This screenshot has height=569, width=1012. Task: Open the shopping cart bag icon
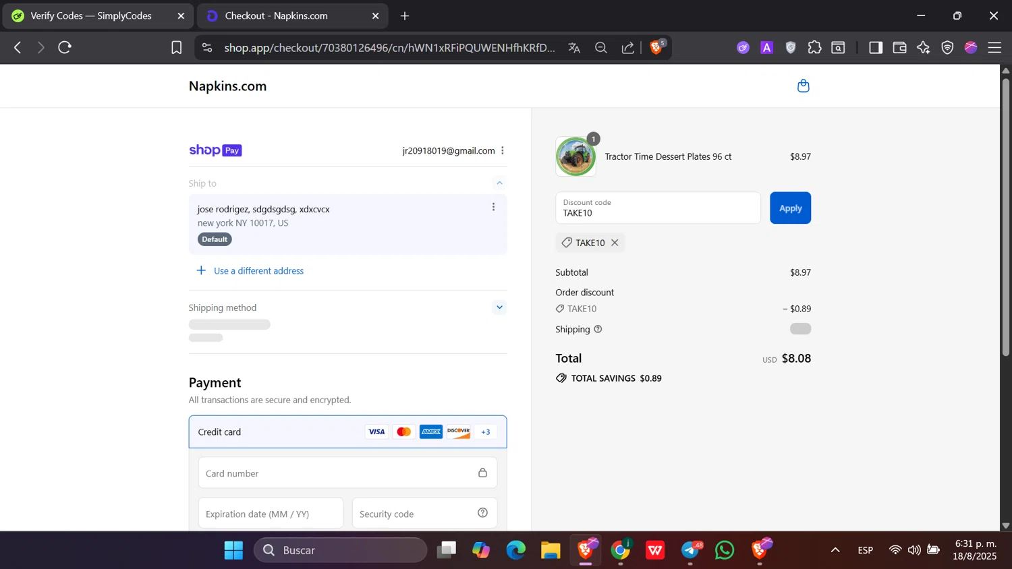[x=803, y=86]
